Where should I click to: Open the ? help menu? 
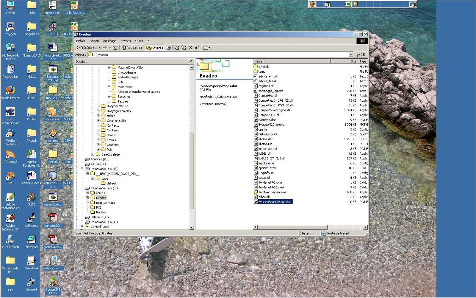tap(148, 41)
